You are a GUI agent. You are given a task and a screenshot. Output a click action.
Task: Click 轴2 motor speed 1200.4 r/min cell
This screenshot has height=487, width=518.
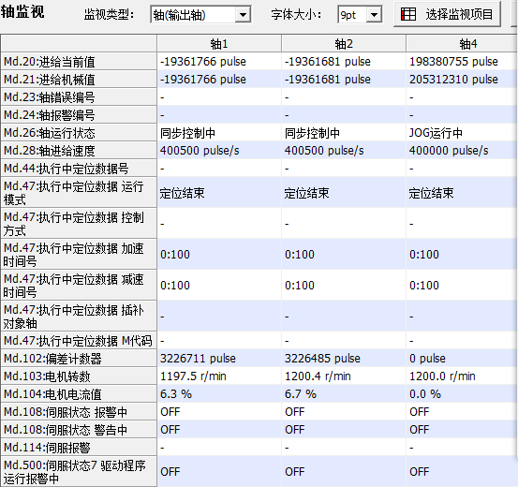pos(344,376)
